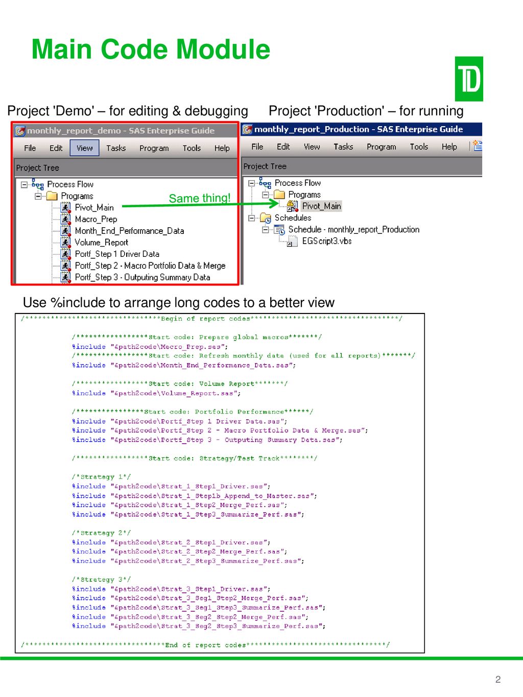Collapse Programs folder in demo project tree
523x697 pixels.
point(38,196)
